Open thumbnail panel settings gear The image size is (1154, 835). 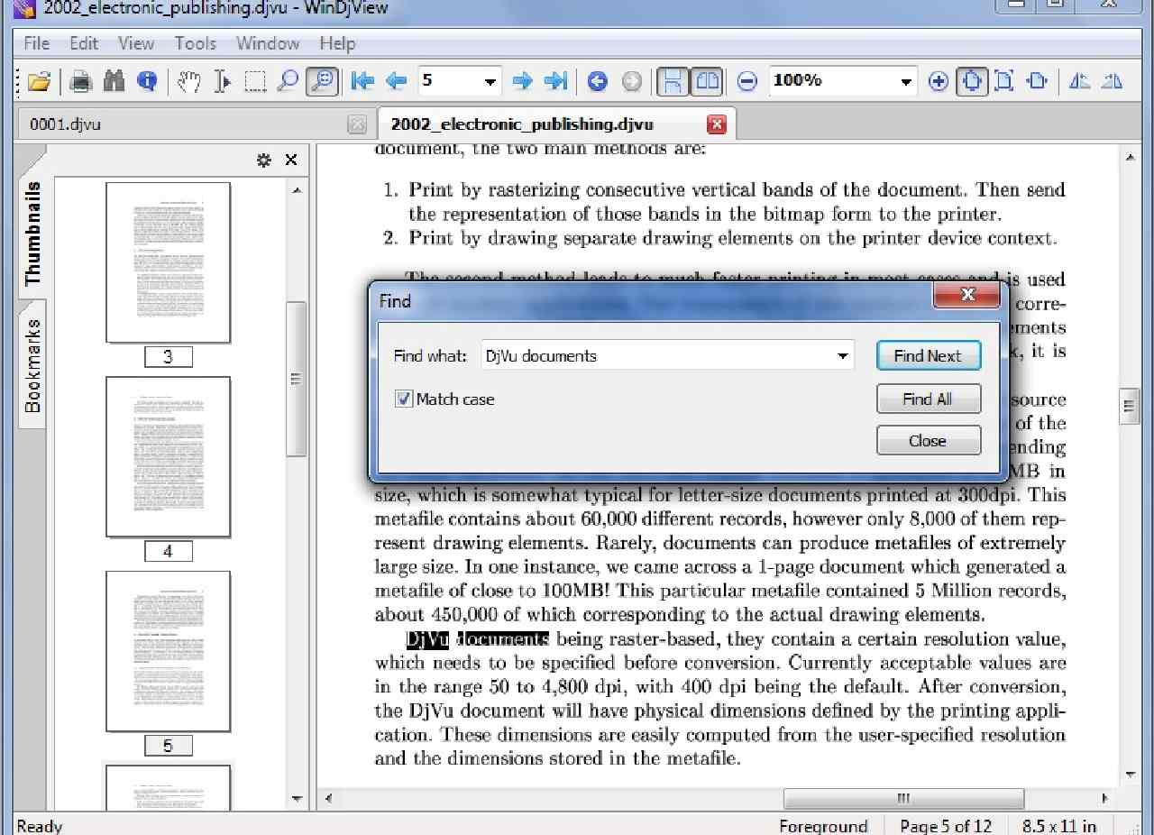click(x=263, y=160)
